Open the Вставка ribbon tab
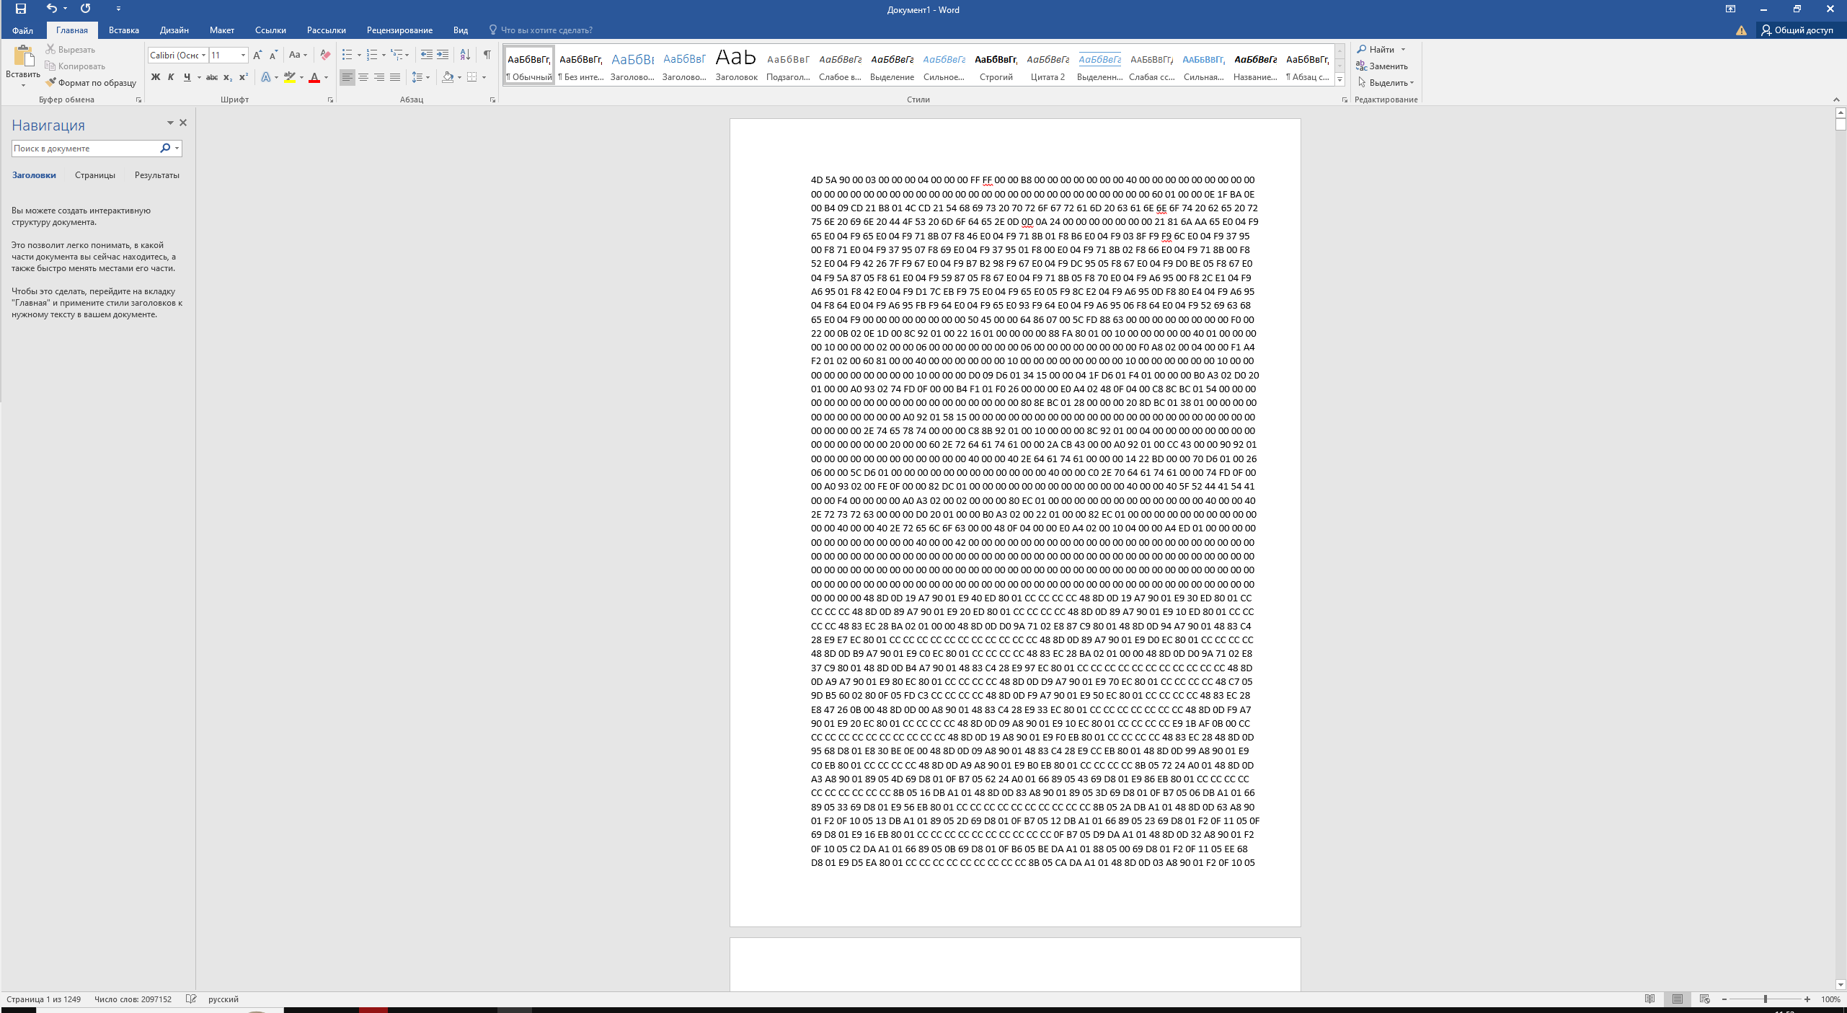This screenshot has width=1847, height=1013. click(123, 30)
